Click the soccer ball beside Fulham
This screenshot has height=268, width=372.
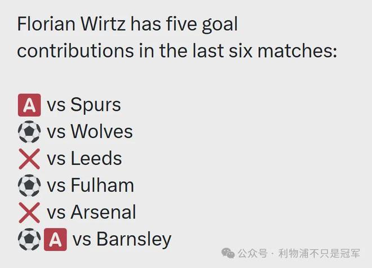[x=29, y=185]
